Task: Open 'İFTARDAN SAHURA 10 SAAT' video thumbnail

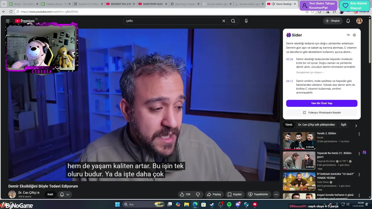Action: [299, 181]
